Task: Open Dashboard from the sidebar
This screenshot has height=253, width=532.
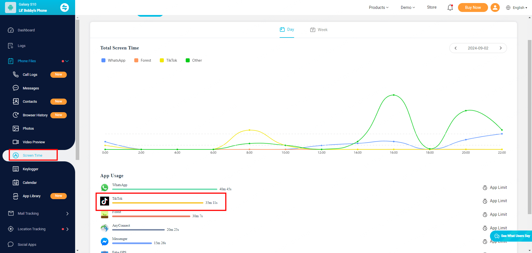Action: pos(26,30)
